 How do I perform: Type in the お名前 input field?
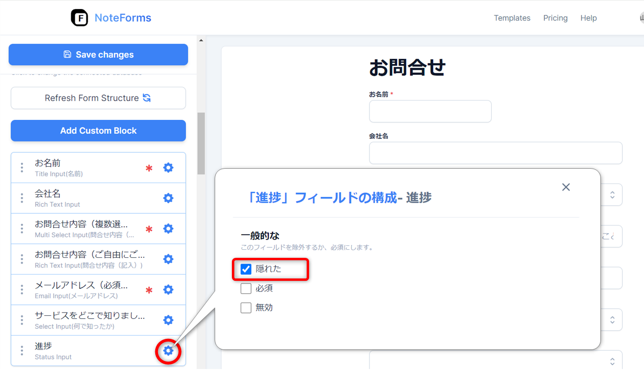(430, 112)
